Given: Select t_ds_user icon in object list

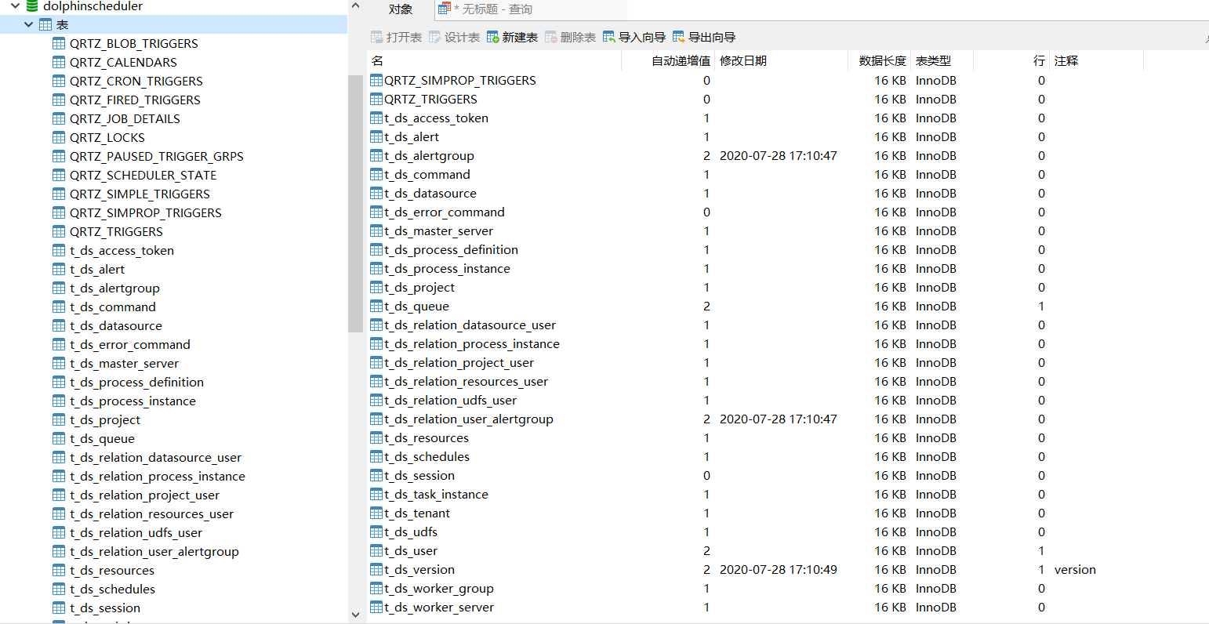Looking at the screenshot, I should coord(376,550).
